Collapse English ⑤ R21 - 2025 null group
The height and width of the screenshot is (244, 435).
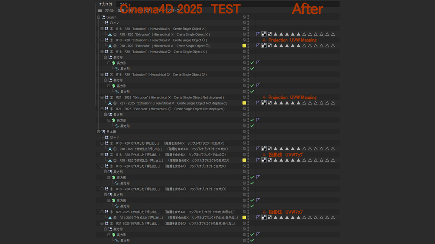click(102, 97)
